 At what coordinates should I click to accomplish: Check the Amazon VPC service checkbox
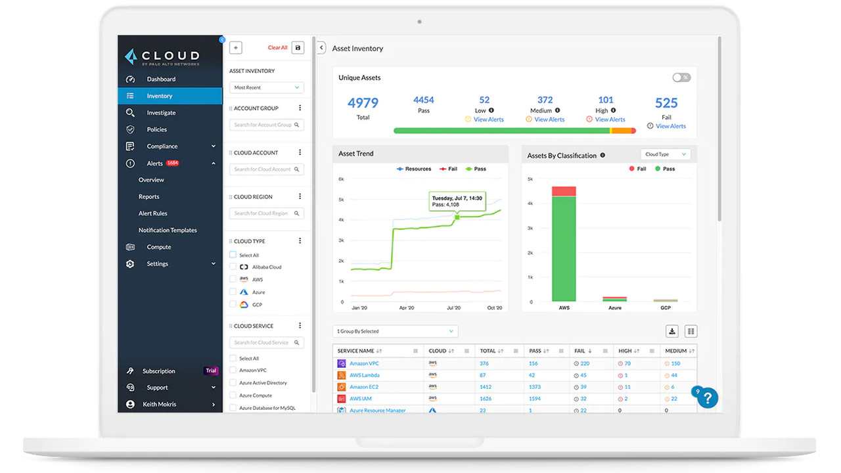(x=233, y=371)
